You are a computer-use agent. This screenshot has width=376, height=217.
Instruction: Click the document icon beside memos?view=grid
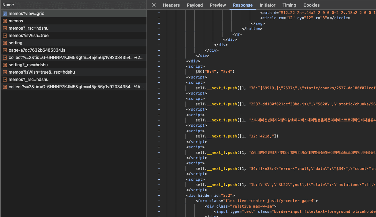click(x=4, y=13)
